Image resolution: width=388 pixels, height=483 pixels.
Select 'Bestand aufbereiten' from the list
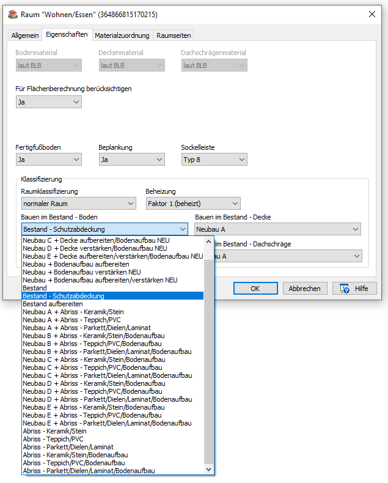53,304
